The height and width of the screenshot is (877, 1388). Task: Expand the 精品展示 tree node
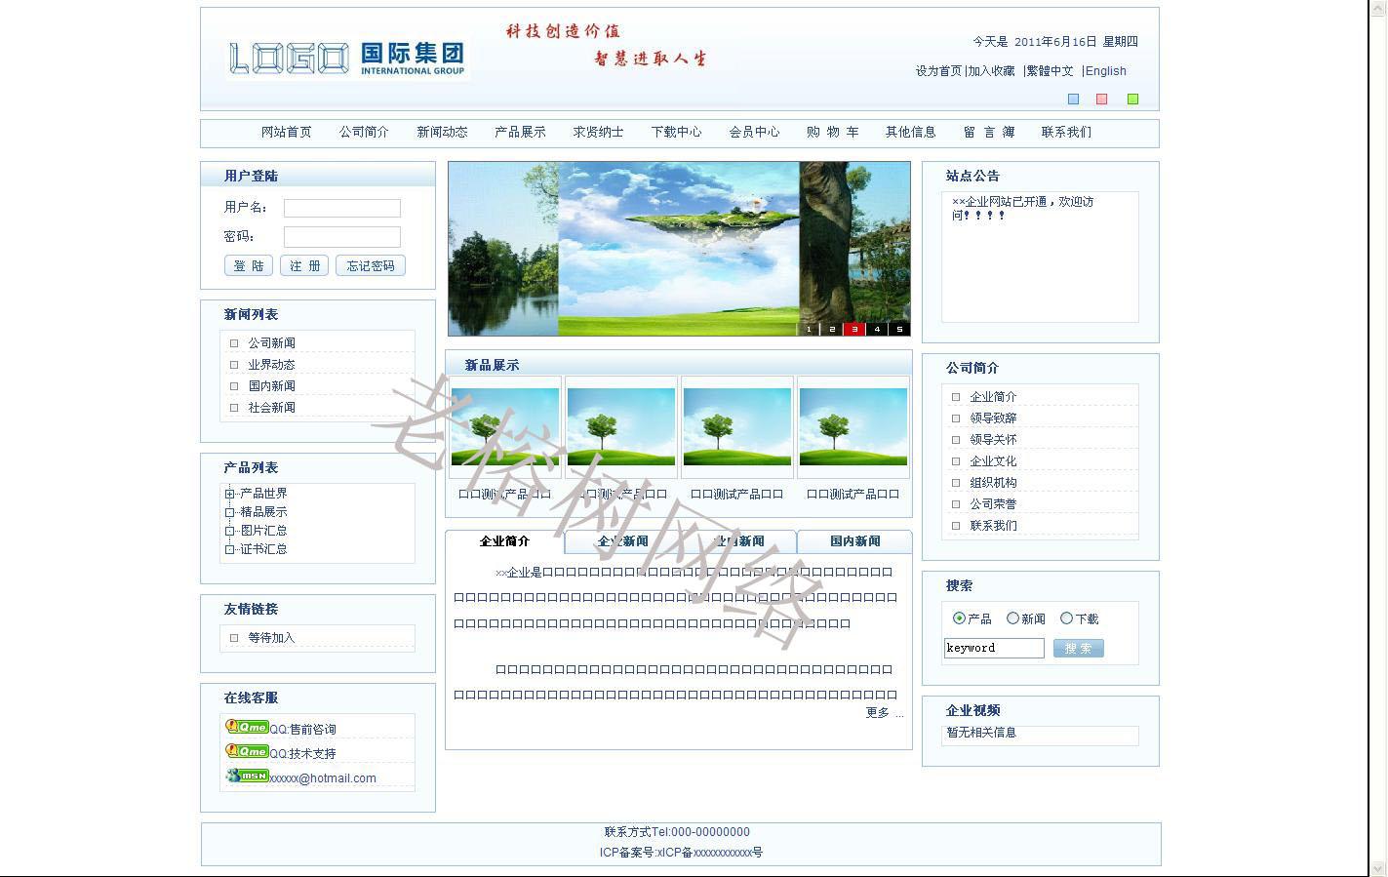coord(229,512)
